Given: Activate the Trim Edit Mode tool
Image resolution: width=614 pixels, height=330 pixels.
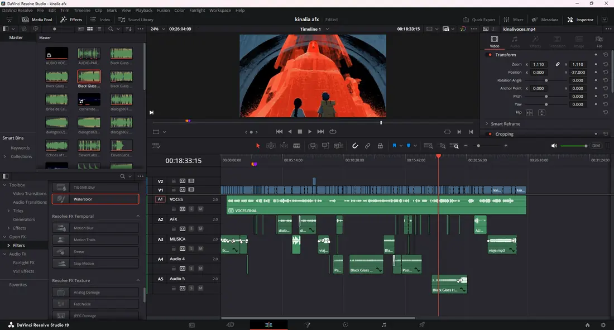Looking at the screenshot, I should pos(271,146).
